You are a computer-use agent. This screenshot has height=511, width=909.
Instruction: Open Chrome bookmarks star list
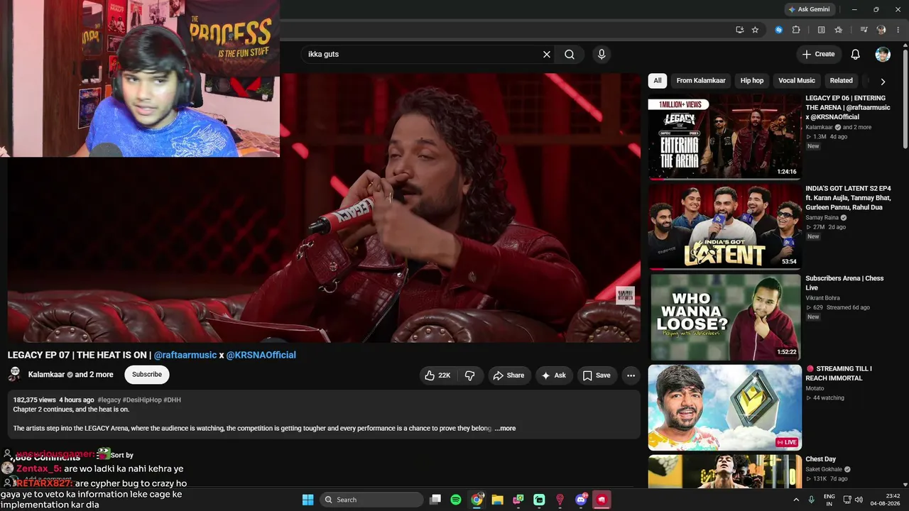tap(839, 30)
